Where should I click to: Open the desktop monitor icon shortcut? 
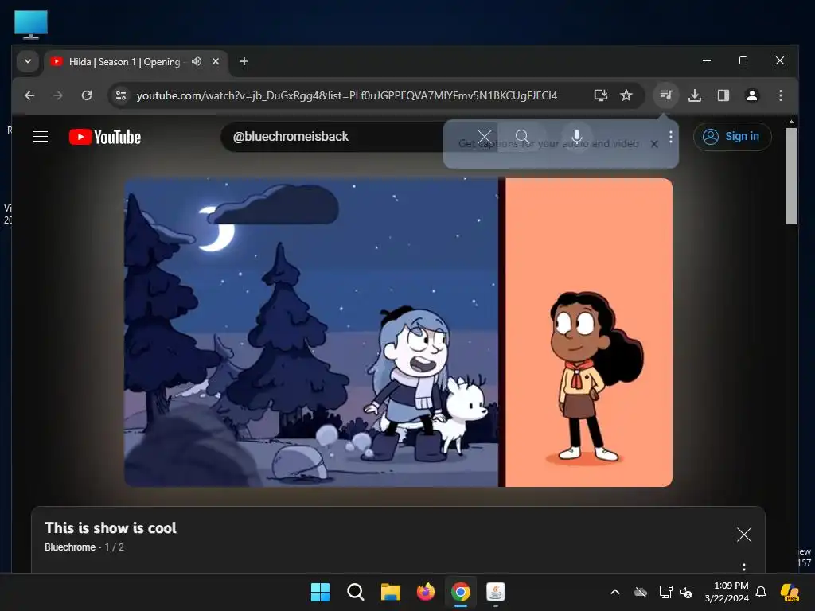coord(31,24)
